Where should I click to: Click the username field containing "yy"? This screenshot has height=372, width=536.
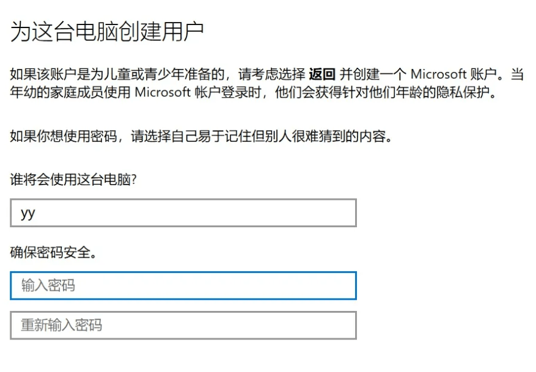(x=183, y=213)
